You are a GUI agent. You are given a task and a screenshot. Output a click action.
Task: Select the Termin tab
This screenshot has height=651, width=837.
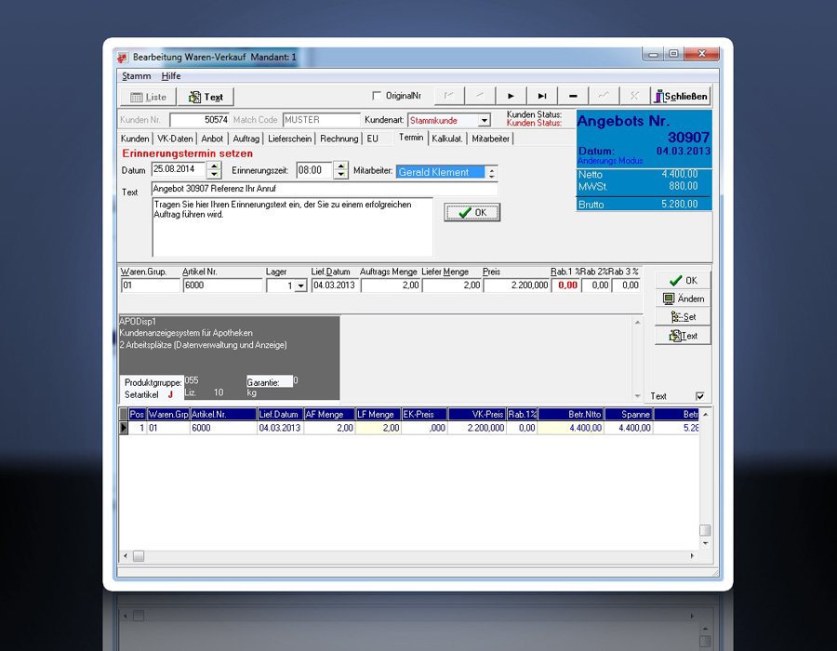[411, 138]
